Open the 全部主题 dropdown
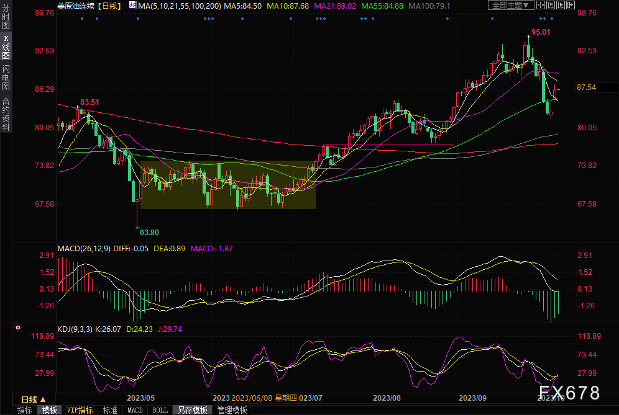 (x=511, y=5)
